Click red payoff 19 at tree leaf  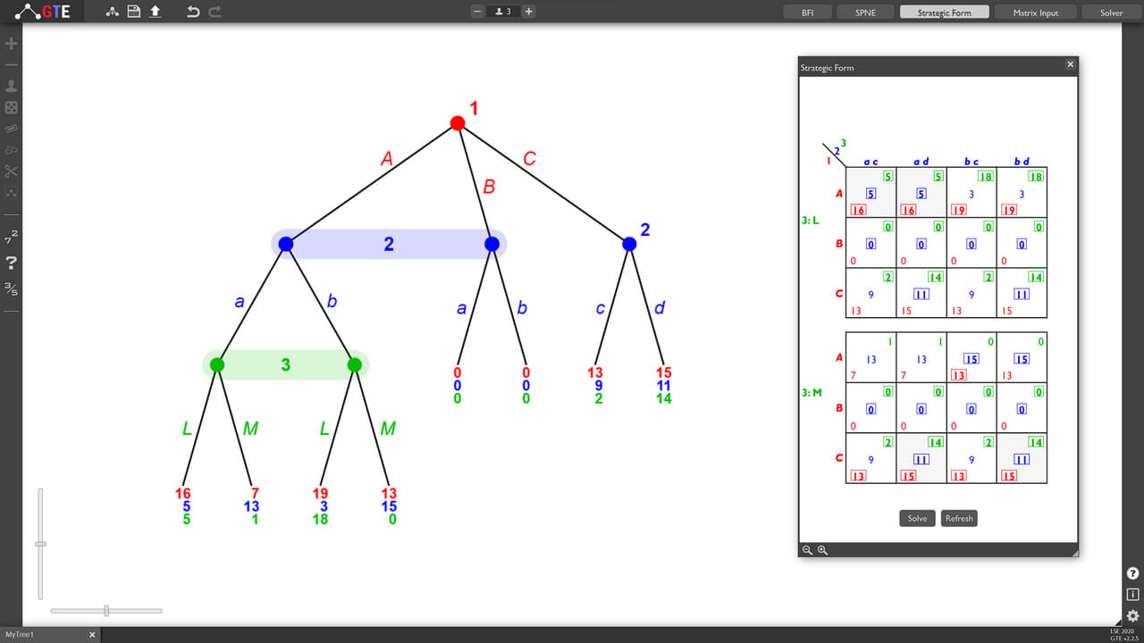coord(320,494)
